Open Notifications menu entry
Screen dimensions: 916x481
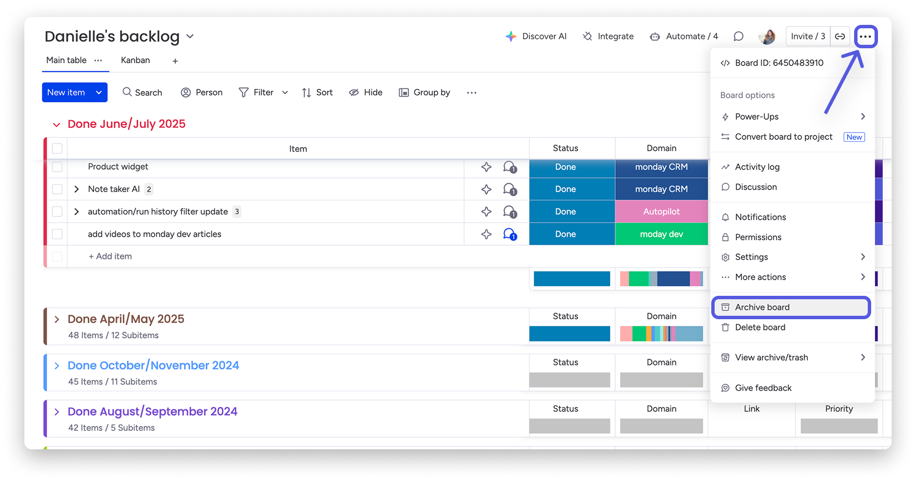click(792, 217)
